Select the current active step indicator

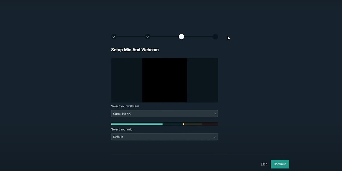tap(181, 36)
